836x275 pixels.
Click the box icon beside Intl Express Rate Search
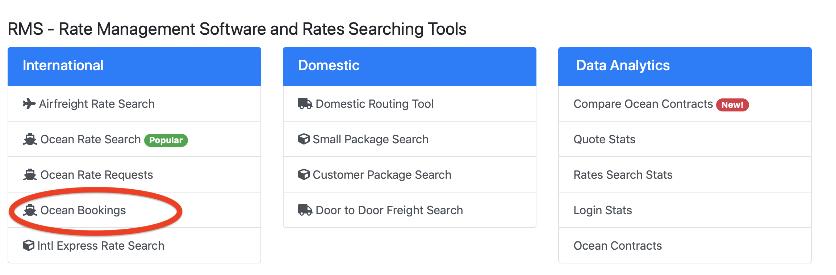pyautogui.click(x=29, y=246)
